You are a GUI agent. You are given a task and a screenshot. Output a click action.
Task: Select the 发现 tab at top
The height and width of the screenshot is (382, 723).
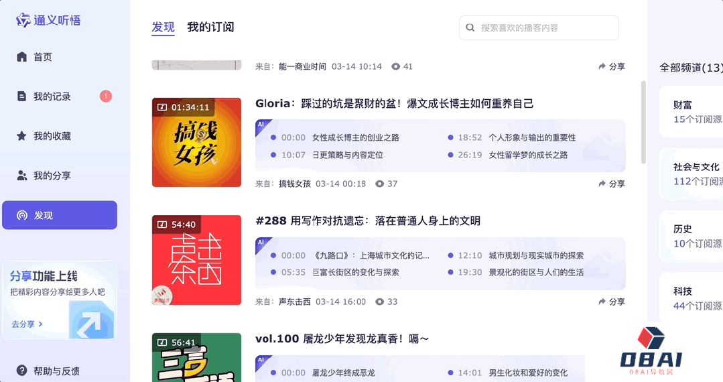(x=163, y=27)
